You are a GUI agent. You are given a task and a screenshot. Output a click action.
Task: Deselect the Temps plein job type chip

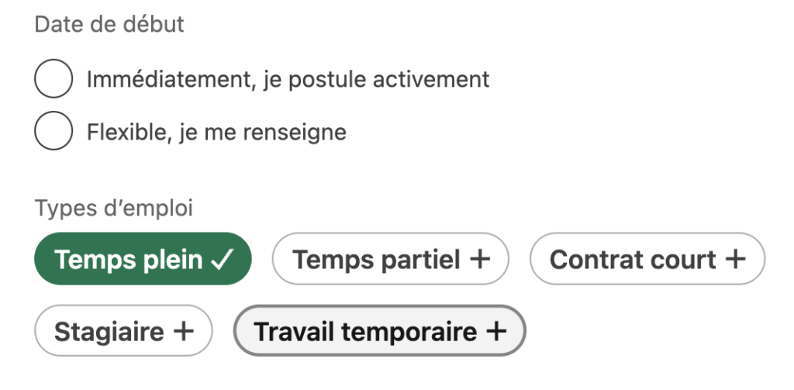click(143, 260)
